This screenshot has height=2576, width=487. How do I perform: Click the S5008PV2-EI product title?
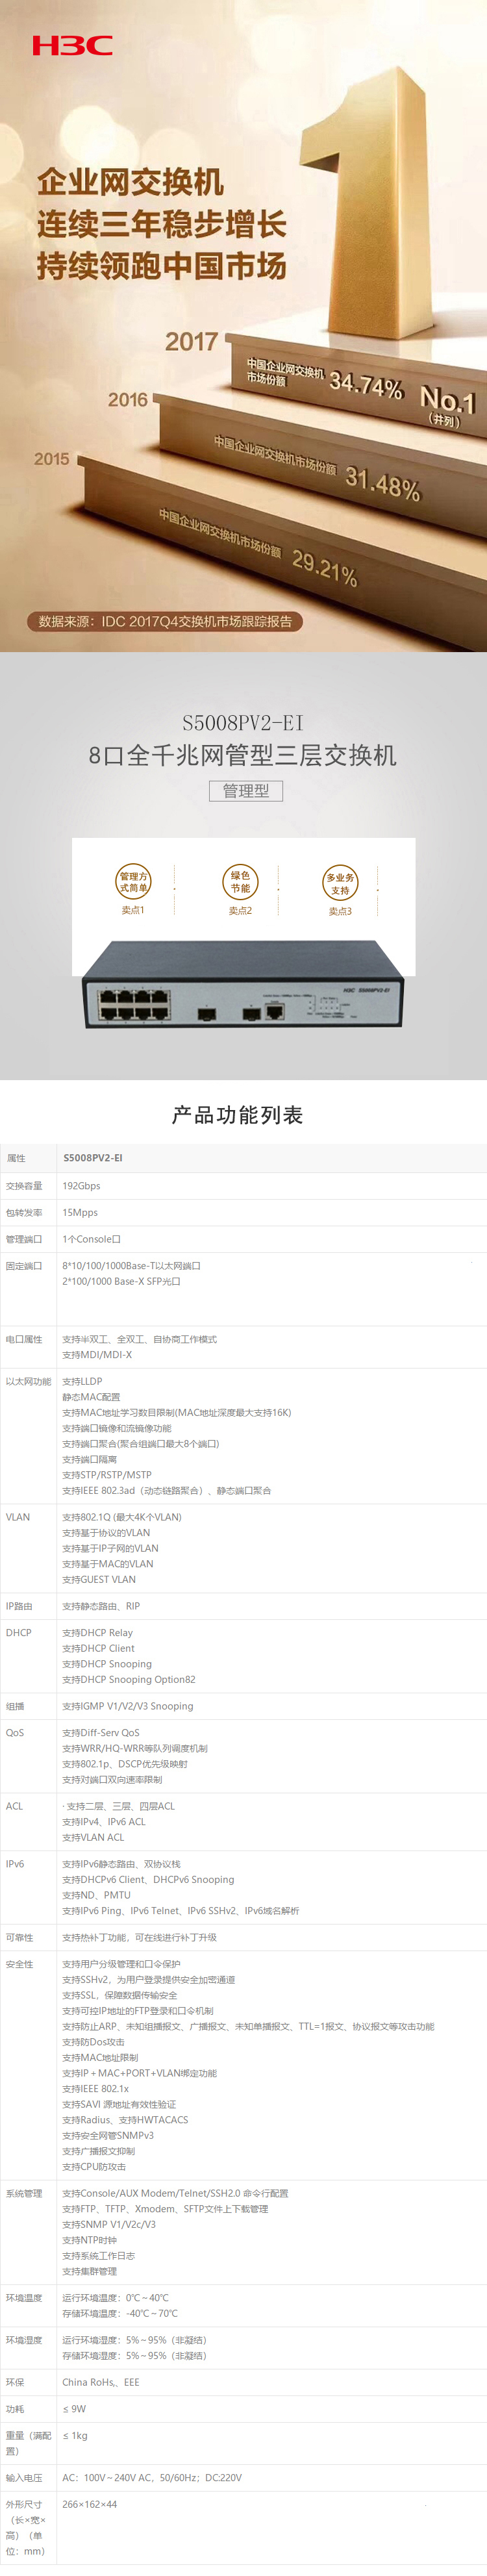[x=243, y=722]
